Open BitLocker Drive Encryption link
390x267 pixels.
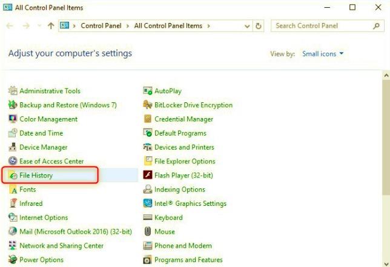194,105
